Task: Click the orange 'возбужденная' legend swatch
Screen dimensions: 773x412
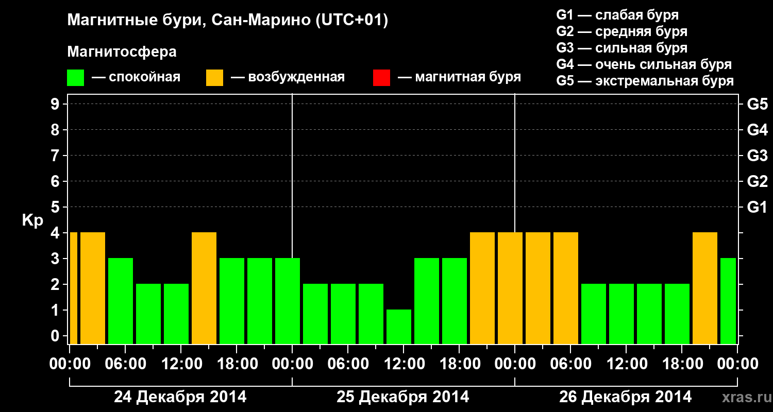Action: point(214,78)
